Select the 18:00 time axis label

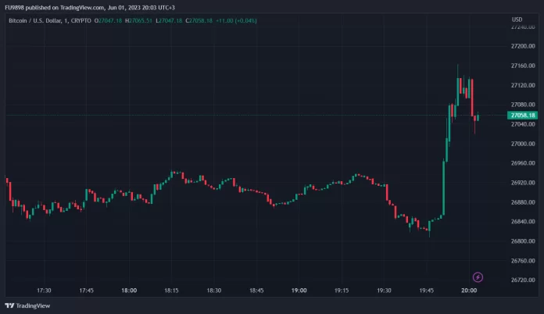[129, 291]
